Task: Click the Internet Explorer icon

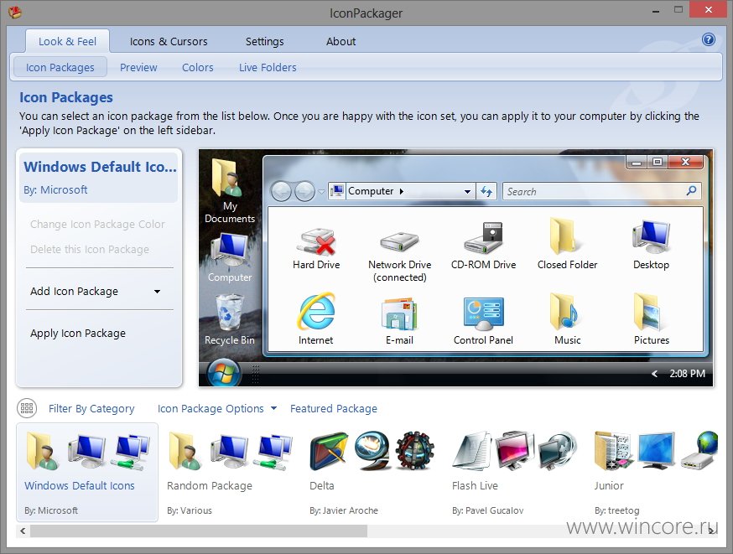Action: tap(316, 311)
